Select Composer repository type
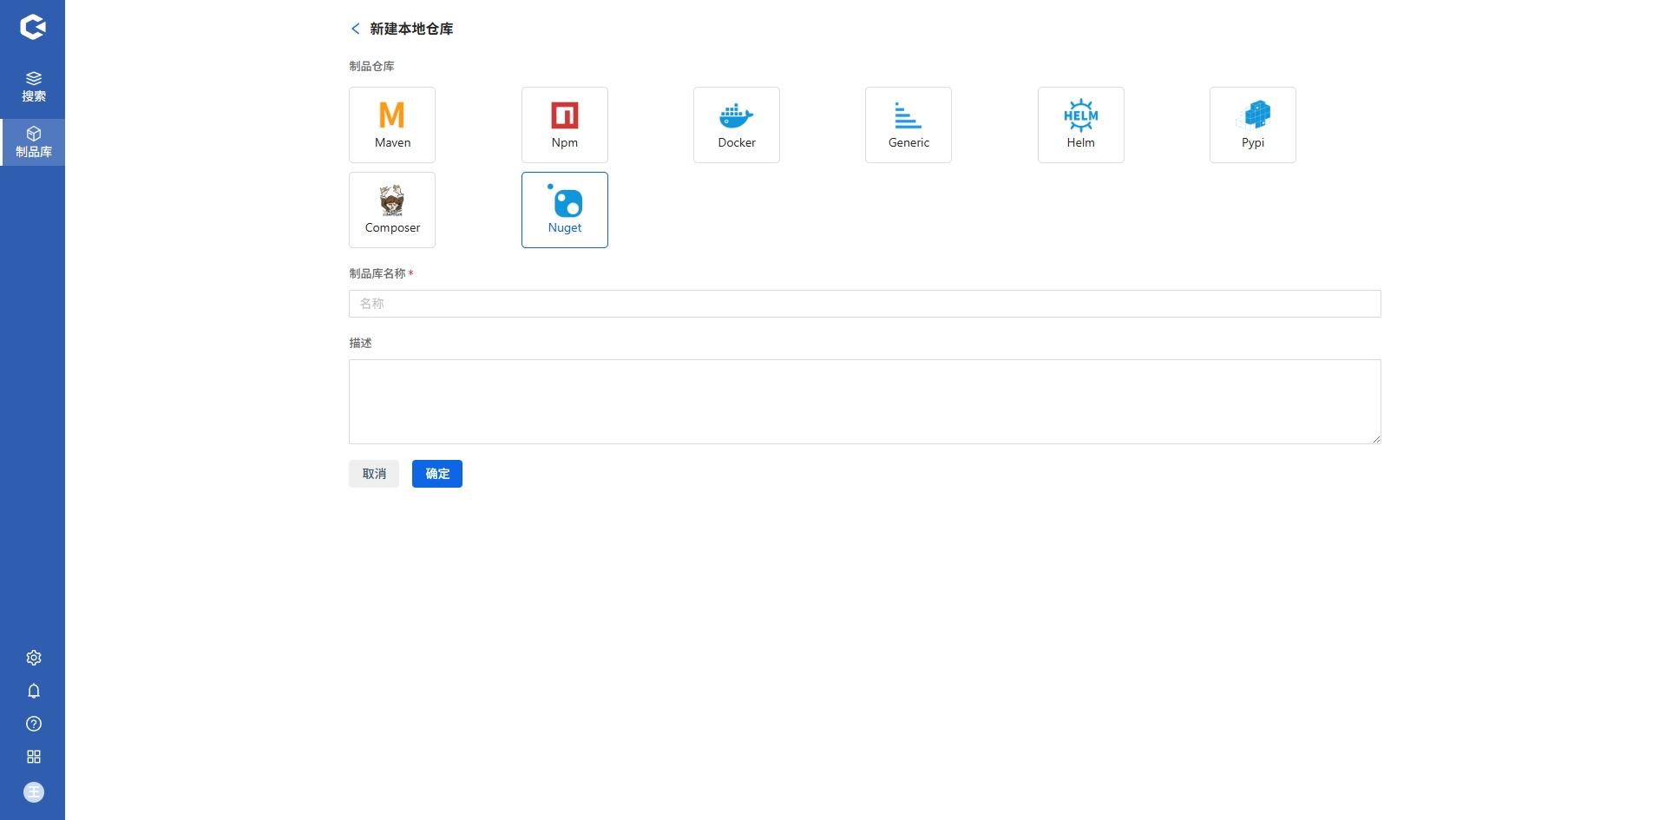This screenshot has height=820, width=1666. click(x=392, y=210)
